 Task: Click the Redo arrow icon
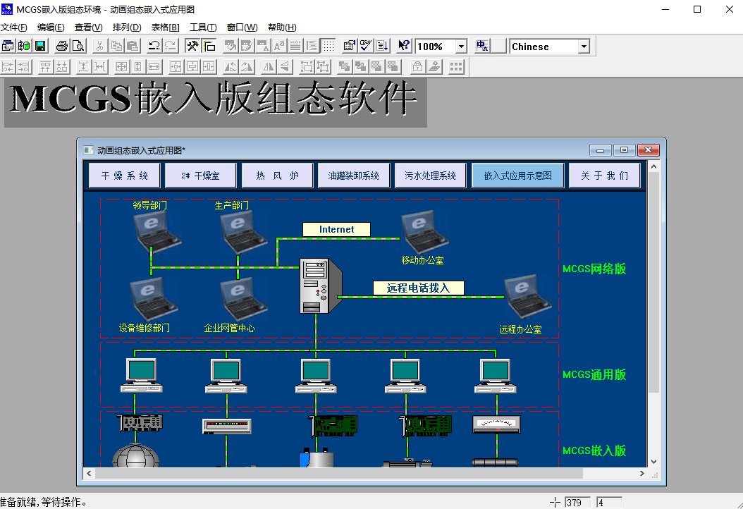pos(170,46)
